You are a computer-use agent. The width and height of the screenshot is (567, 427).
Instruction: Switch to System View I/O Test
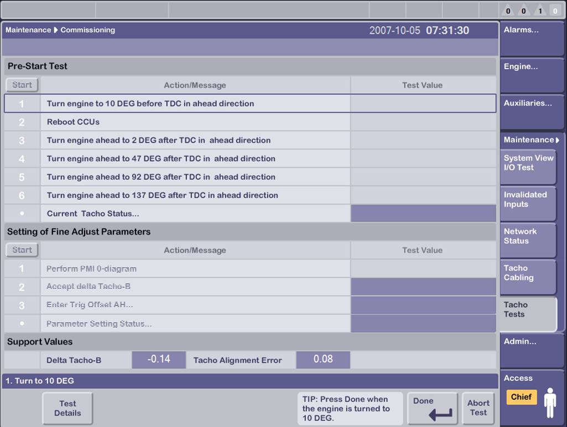(x=528, y=167)
